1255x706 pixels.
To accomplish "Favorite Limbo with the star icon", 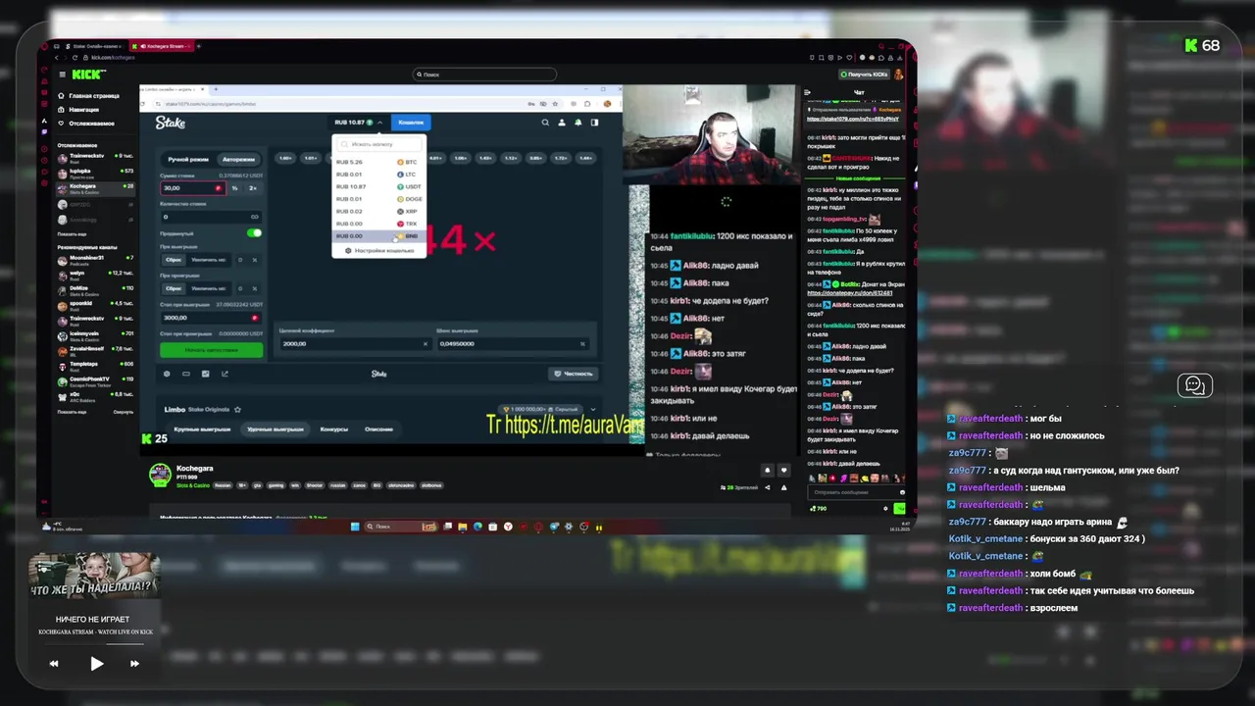I will pyautogui.click(x=237, y=410).
